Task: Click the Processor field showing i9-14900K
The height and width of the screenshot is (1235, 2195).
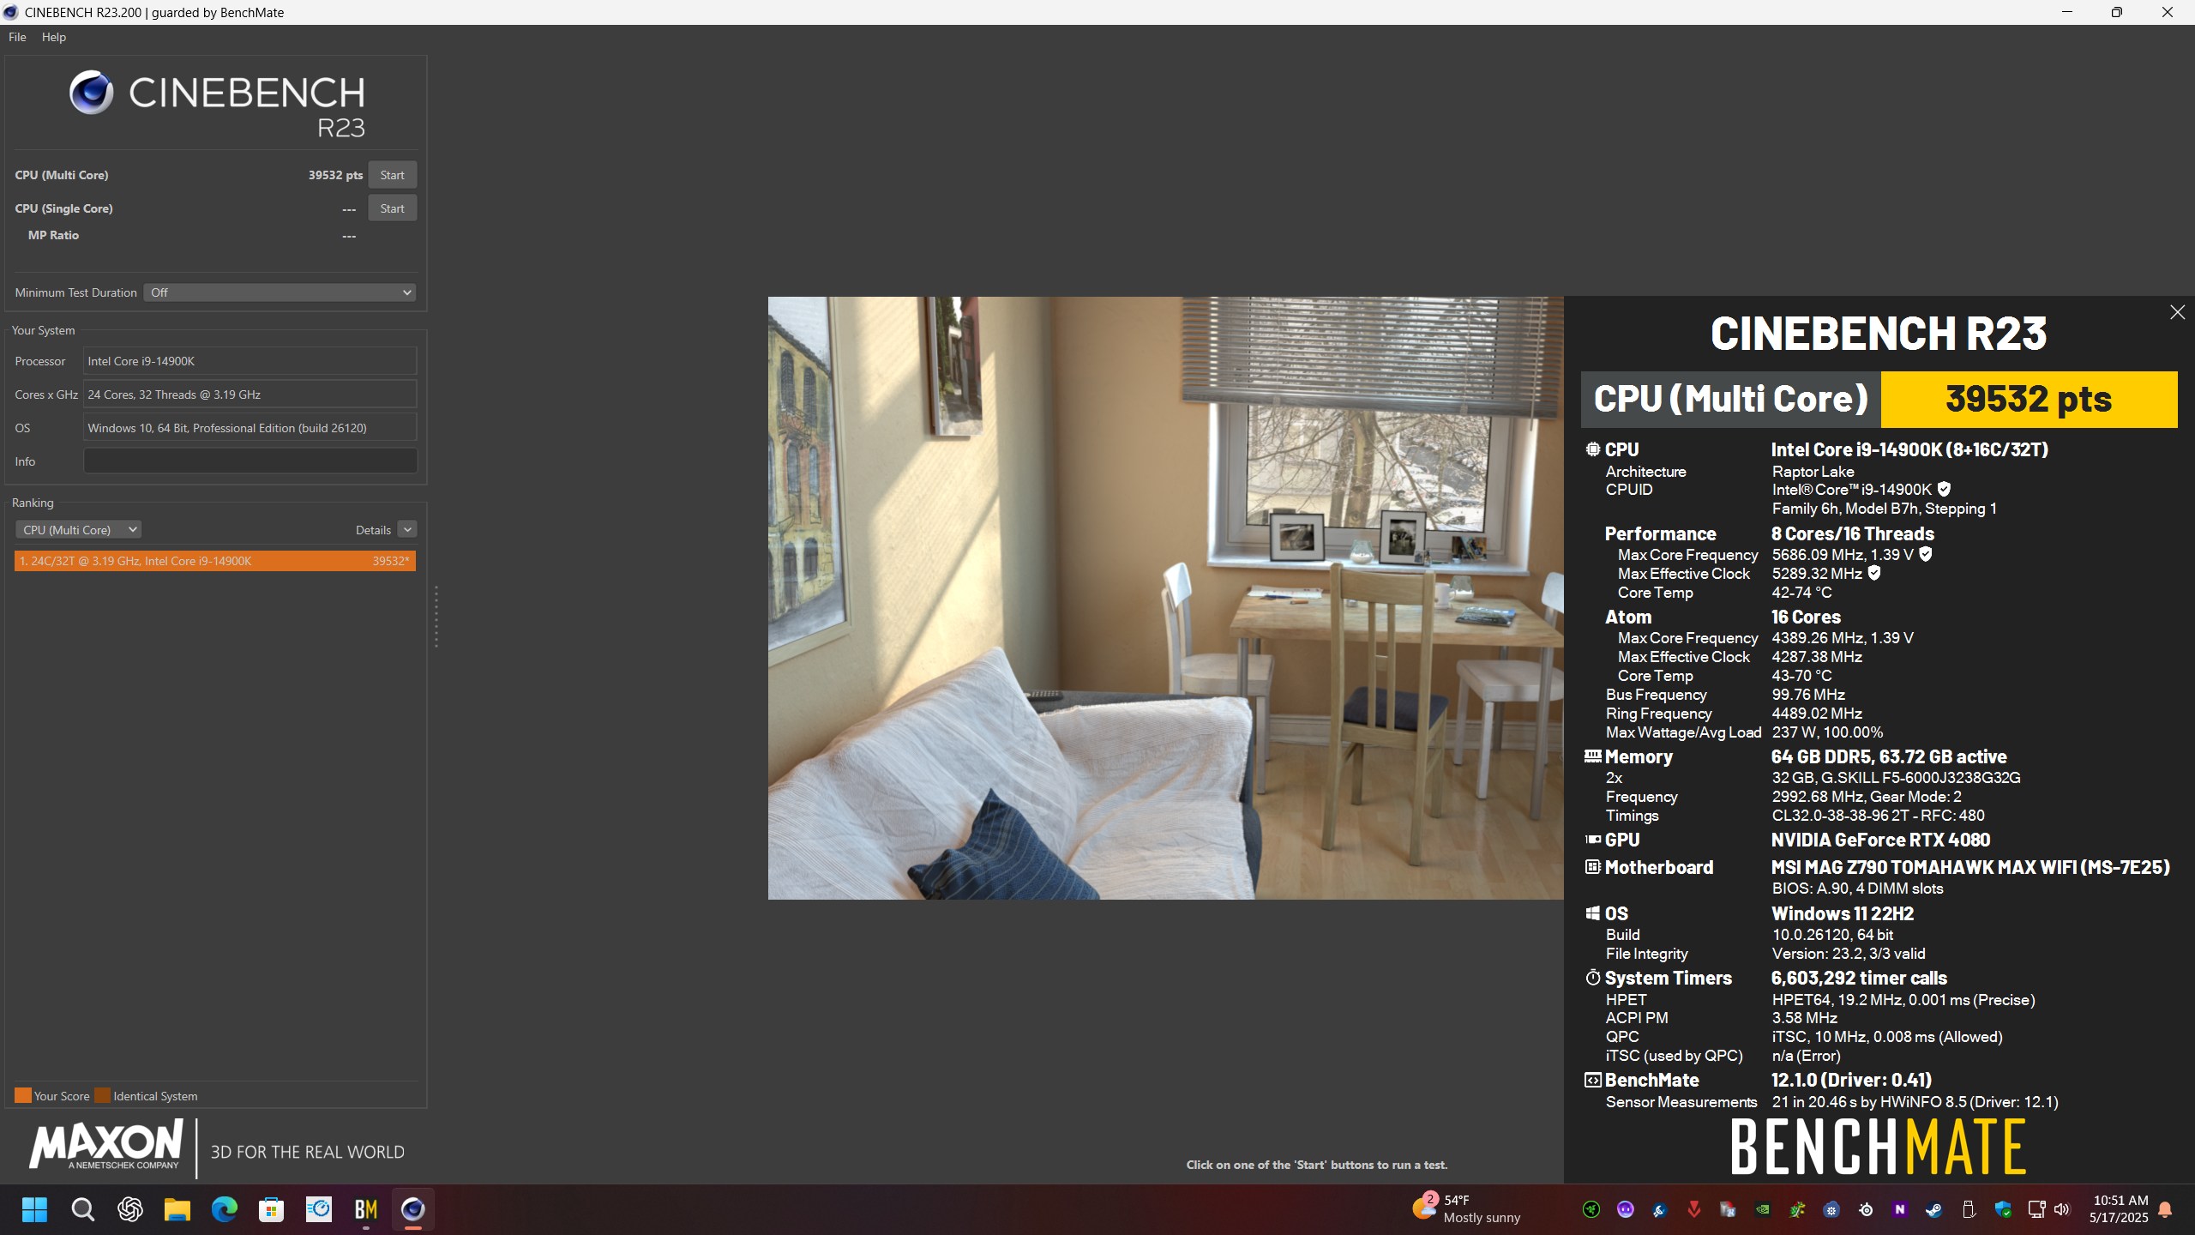Action: (250, 361)
